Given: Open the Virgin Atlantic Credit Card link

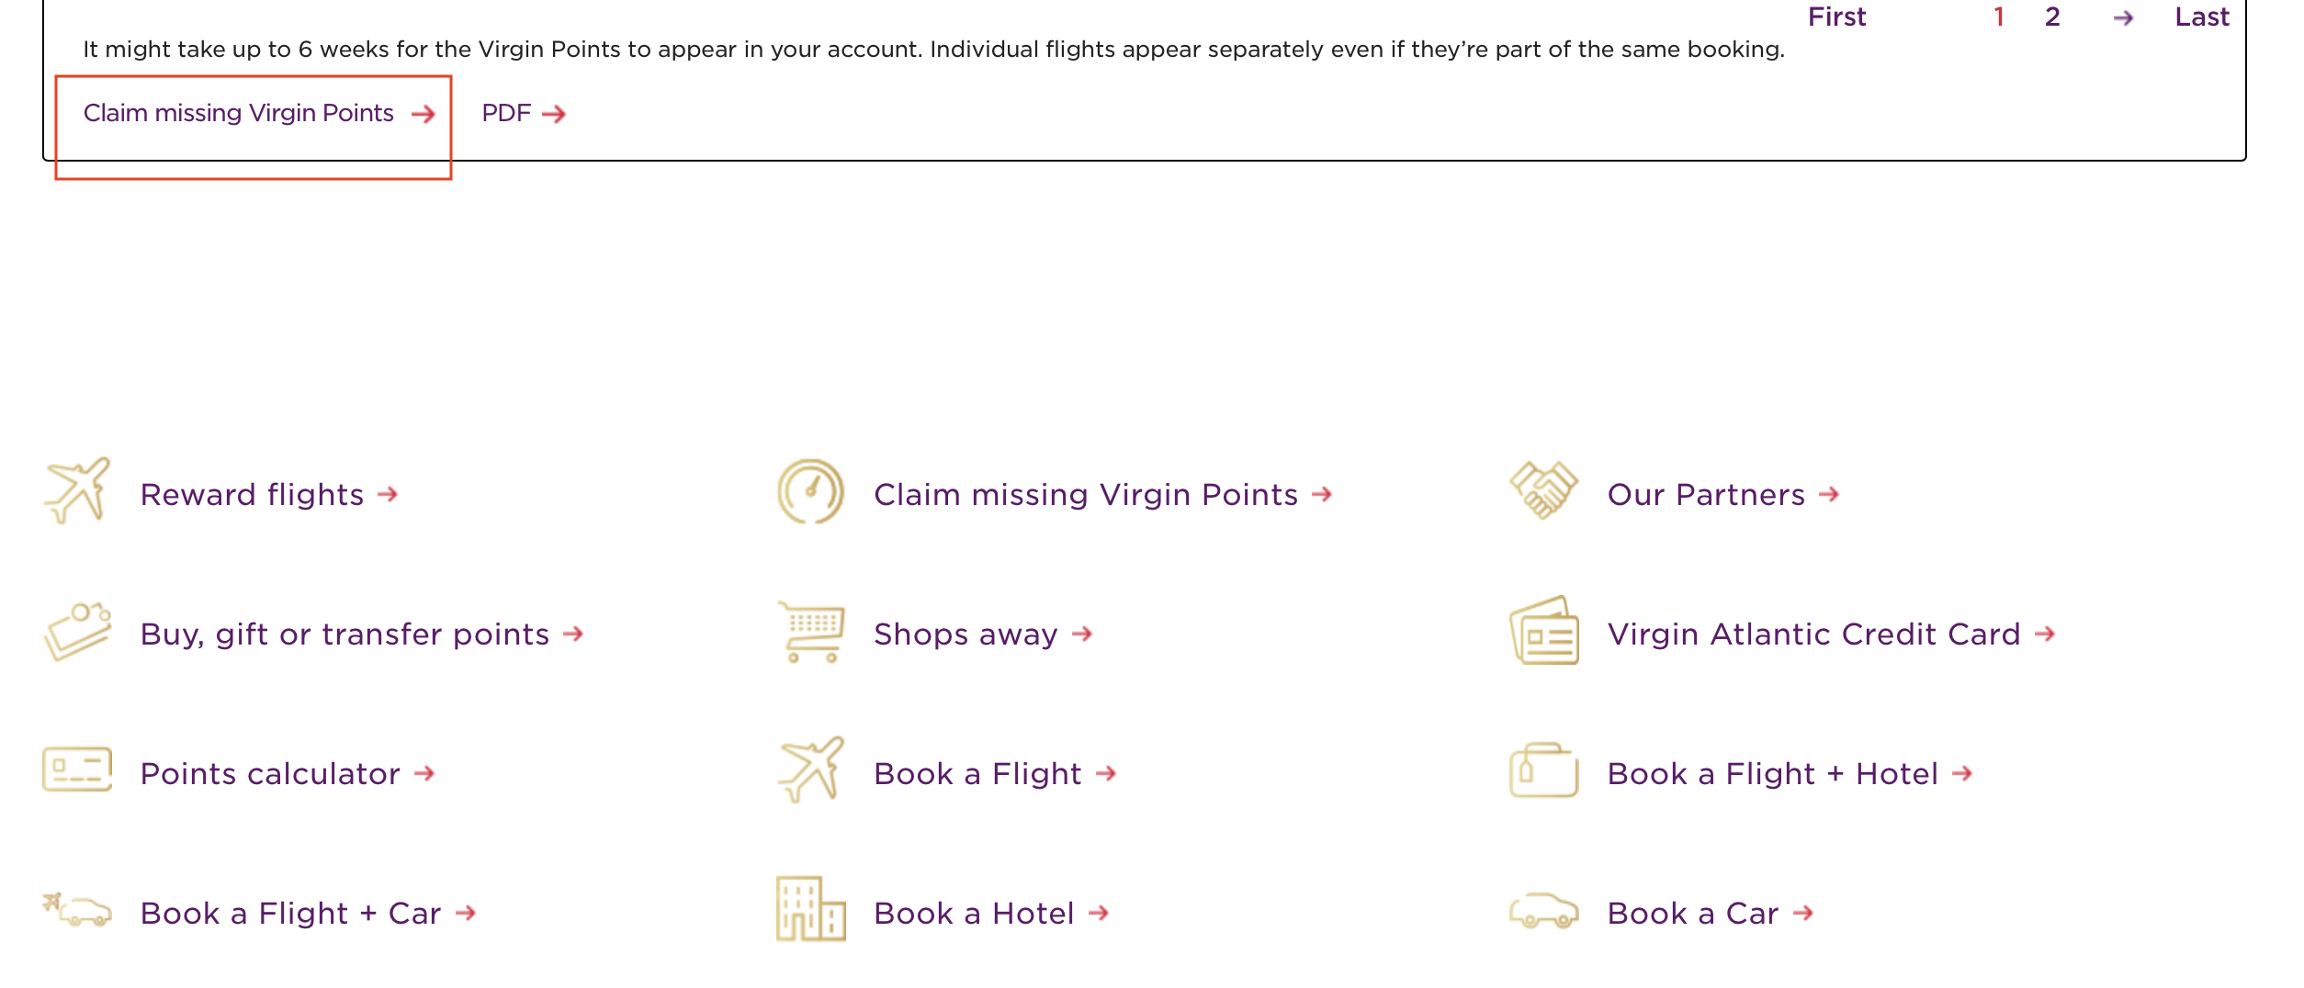Looking at the screenshot, I should point(1831,634).
